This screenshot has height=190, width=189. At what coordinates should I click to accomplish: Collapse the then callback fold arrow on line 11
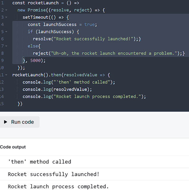coord(6,75)
